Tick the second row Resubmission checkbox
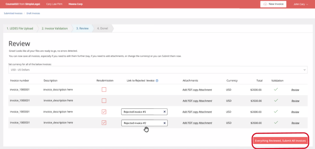Viewport: 315px width, 149px height. pos(104,101)
